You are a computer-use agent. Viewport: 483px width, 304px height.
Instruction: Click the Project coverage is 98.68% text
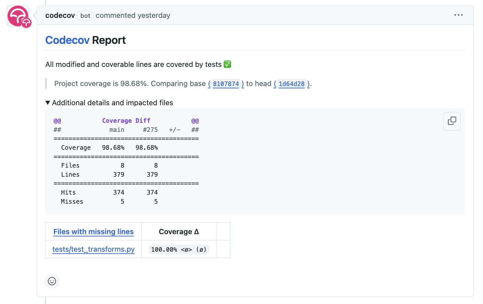[x=101, y=83]
